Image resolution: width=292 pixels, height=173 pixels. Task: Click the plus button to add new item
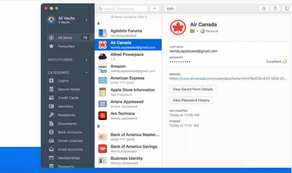(154, 8)
